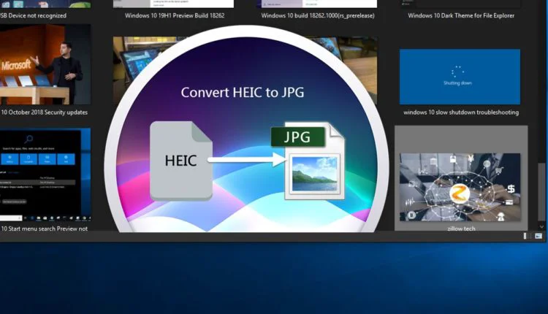
Task: Click the "SB Device not recognized" filename
Action: pyautogui.click(x=33, y=15)
